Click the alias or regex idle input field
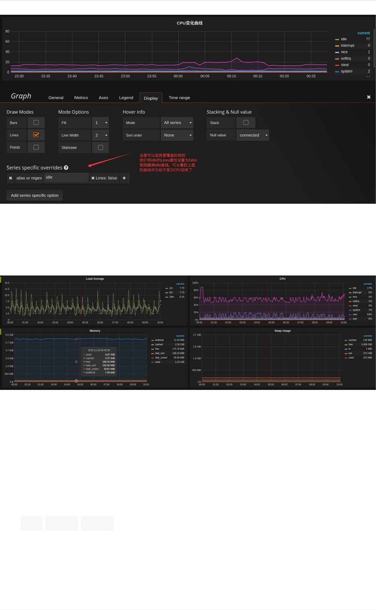This screenshot has width=376, height=610. point(67,178)
